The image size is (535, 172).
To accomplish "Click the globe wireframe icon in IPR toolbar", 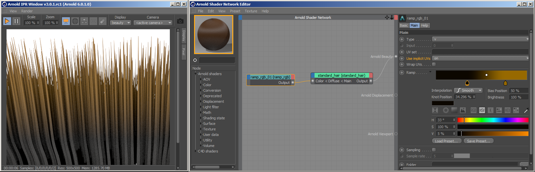I will pos(75,21).
